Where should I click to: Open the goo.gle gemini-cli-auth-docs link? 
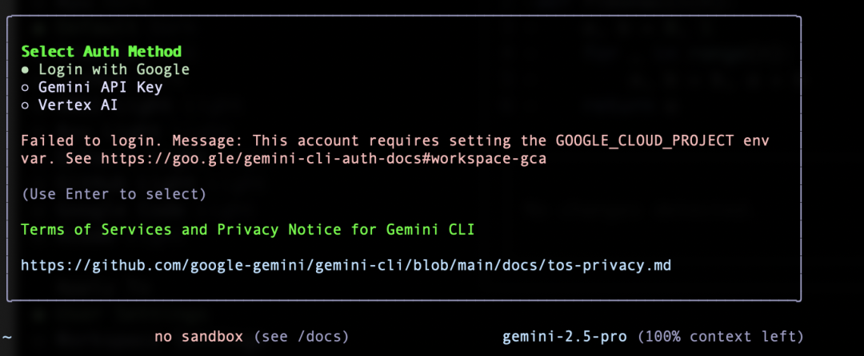tap(323, 160)
